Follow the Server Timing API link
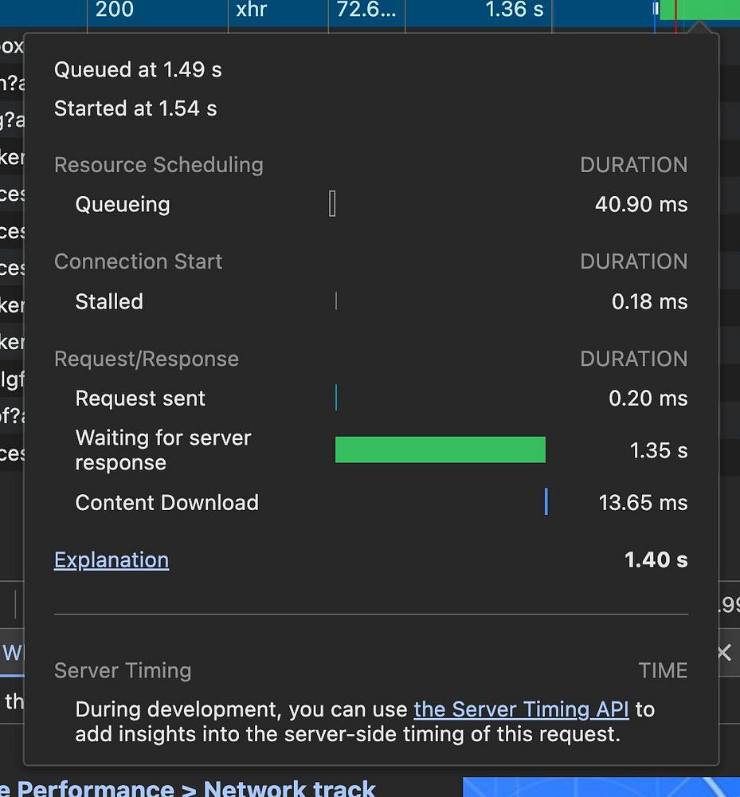Viewport: 740px width, 797px height. (522, 709)
